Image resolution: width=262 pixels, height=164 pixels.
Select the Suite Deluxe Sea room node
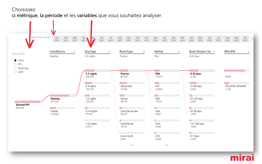[132, 108]
